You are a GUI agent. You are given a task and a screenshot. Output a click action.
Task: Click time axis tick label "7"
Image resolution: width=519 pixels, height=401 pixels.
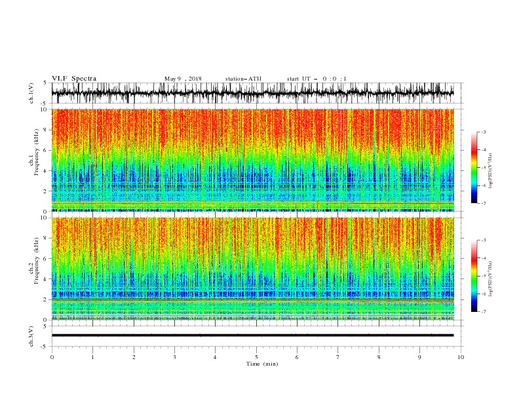pos(338,357)
